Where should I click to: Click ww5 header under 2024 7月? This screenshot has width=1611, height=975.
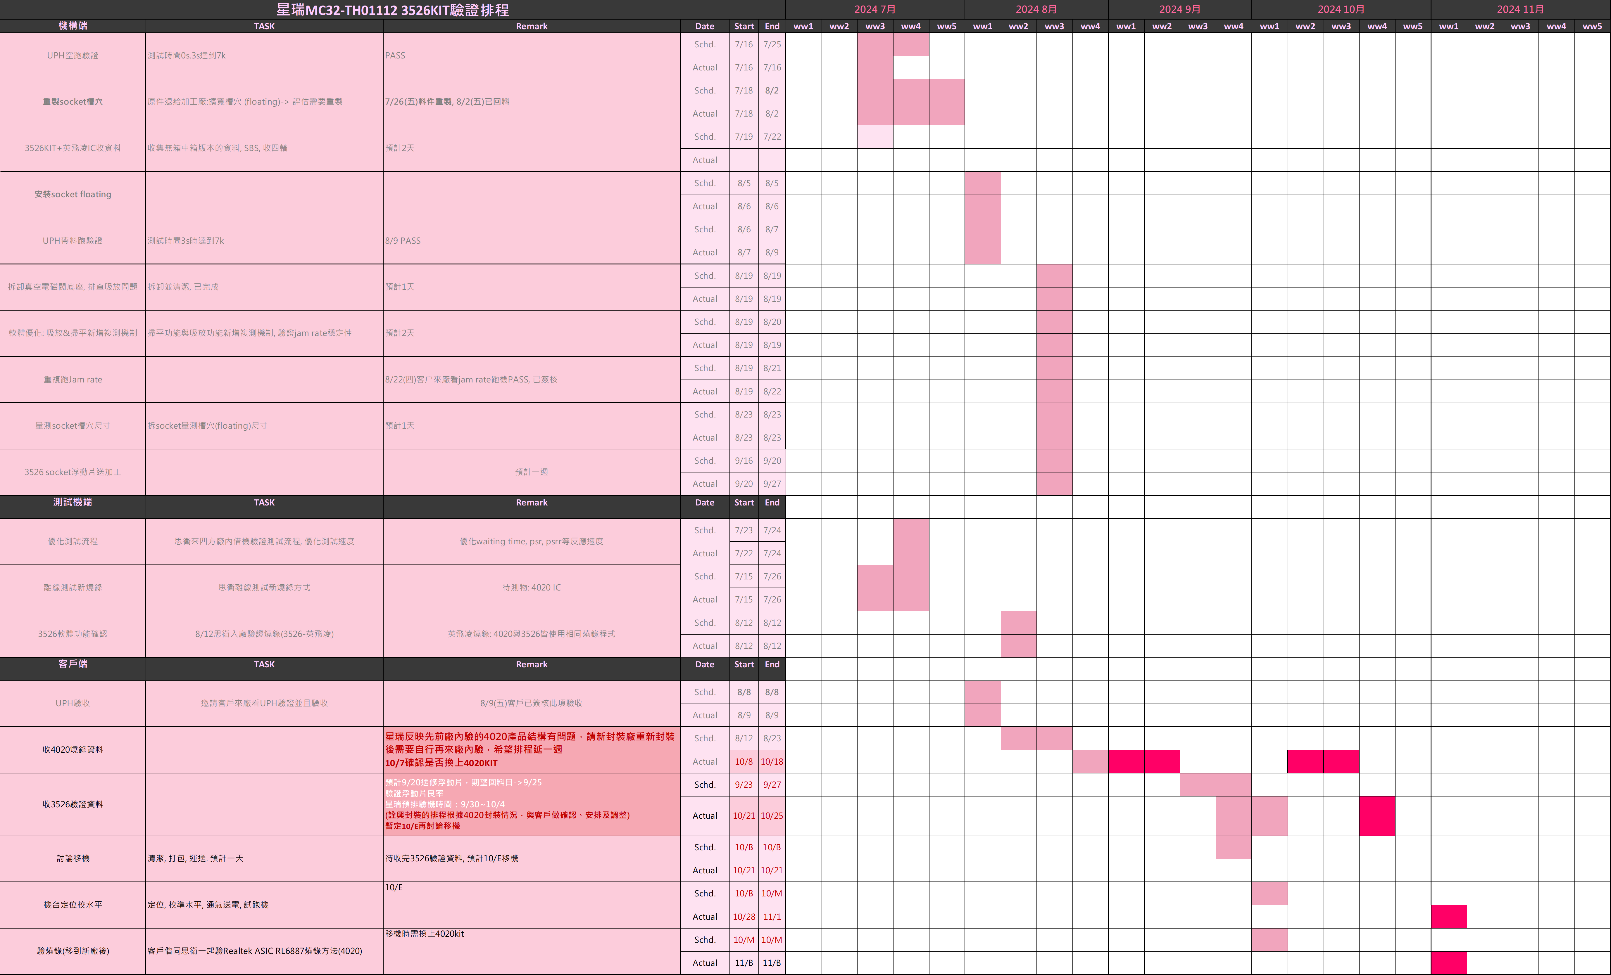[947, 26]
